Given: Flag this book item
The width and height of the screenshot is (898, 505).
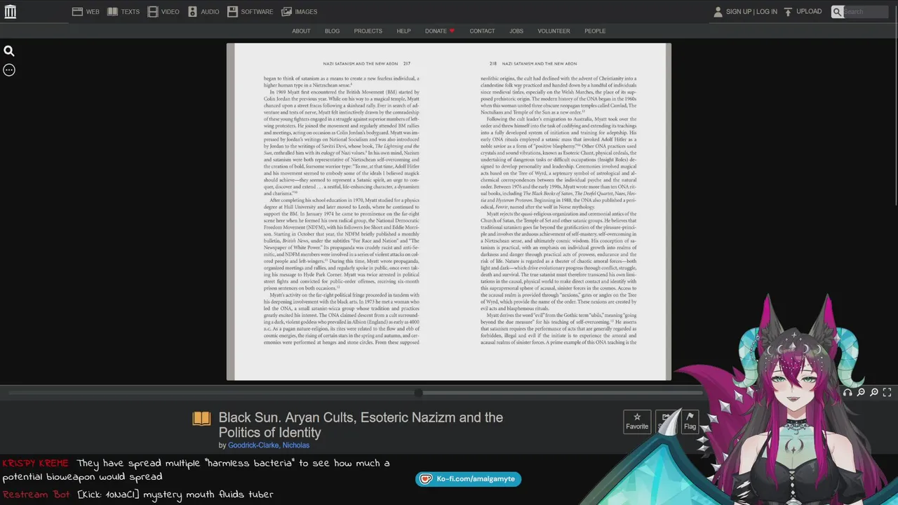Looking at the screenshot, I should (690, 422).
